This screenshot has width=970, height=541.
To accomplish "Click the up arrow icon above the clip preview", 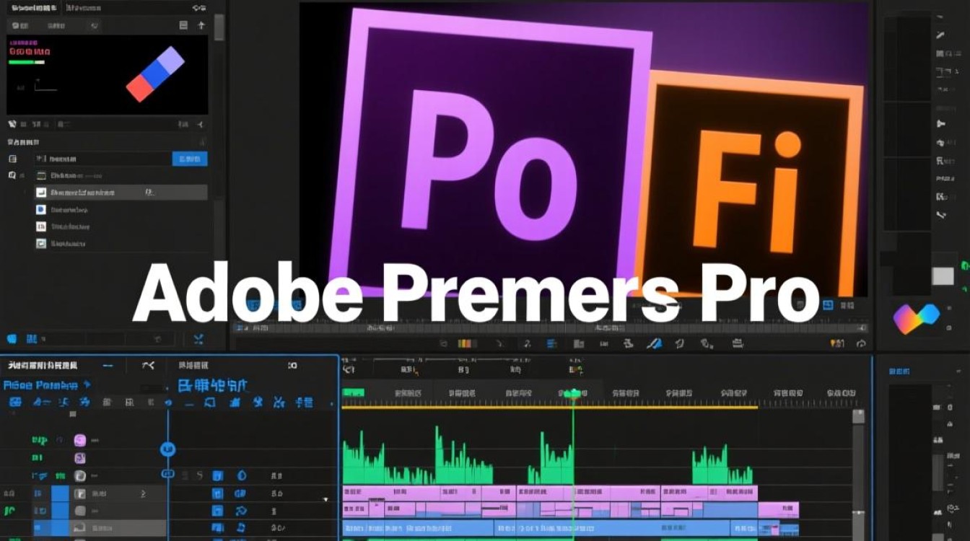I will 201,25.
